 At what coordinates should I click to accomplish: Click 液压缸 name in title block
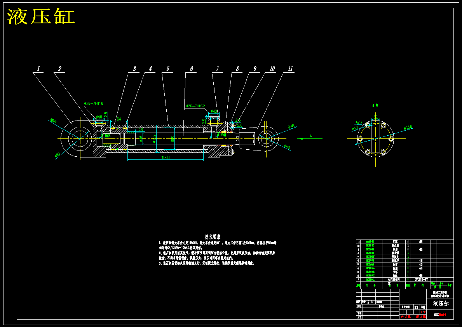441,304
